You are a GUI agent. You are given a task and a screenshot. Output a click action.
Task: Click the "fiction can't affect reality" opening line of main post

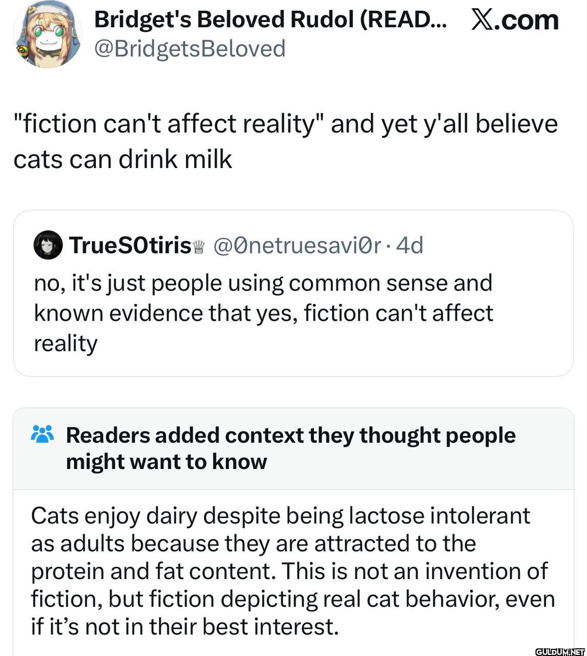pyautogui.click(x=285, y=124)
